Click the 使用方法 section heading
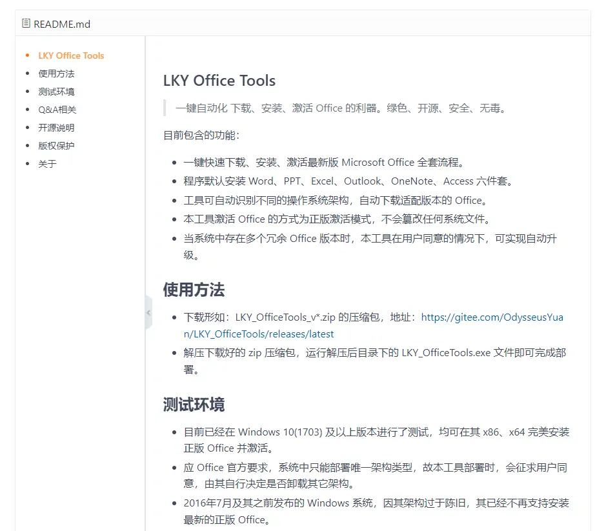The image size is (595, 531). point(194,290)
